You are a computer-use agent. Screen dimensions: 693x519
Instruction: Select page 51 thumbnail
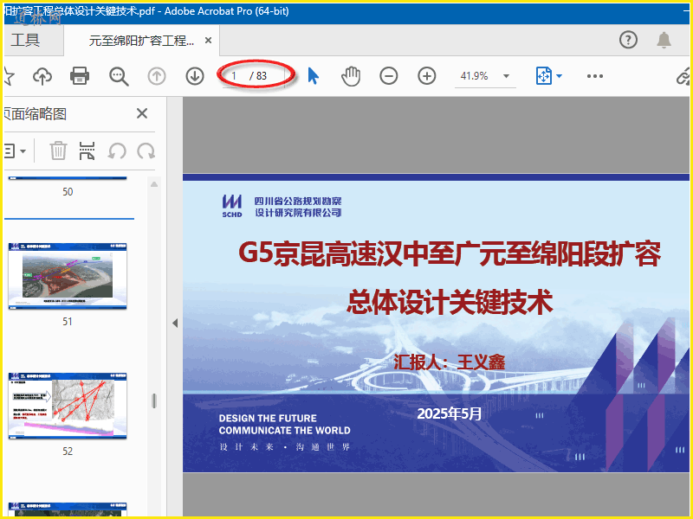click(68, 276)
